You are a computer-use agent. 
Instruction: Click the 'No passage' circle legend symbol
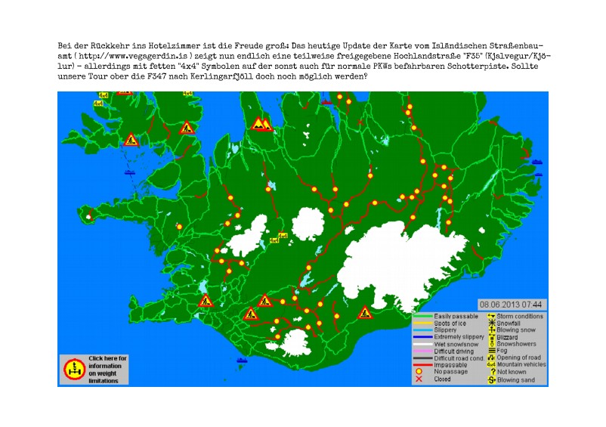(x=419, y=372)
